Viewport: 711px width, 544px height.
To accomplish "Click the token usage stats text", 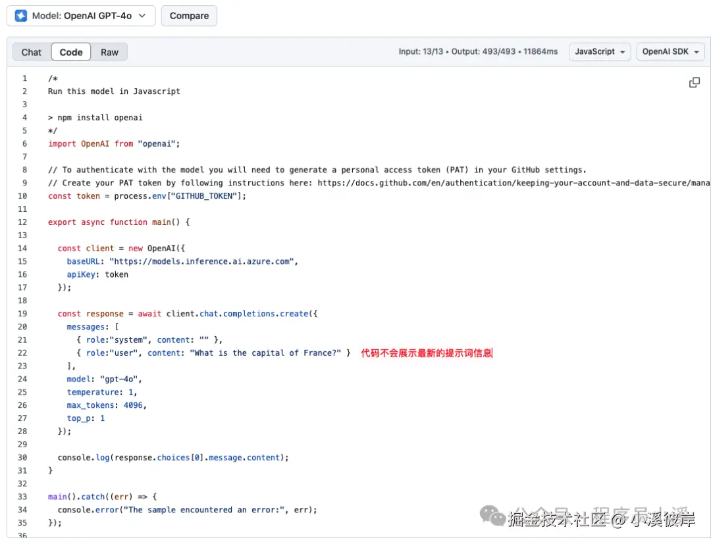I will [478, 51].
